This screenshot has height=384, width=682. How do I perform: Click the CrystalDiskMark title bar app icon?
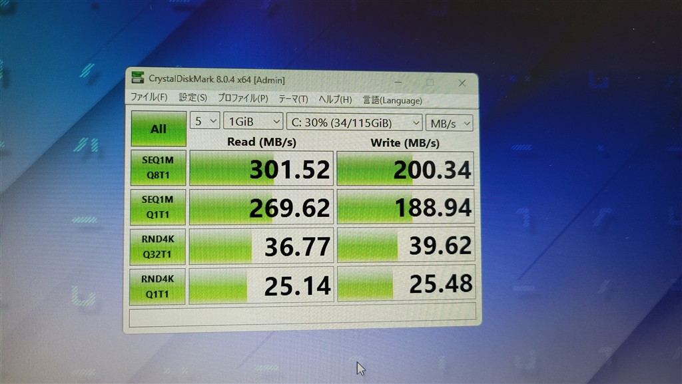click(138, 79)
